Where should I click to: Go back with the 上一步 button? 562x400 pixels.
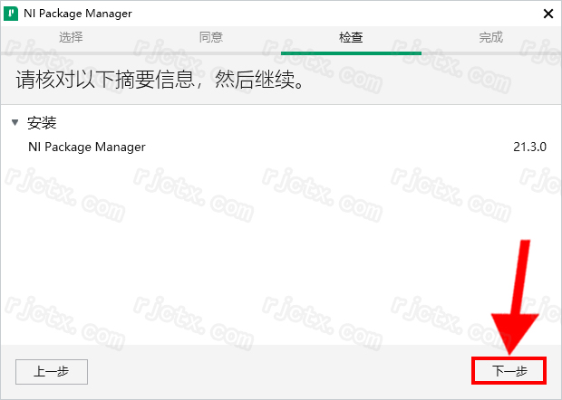pyautogui.click(x=52, y=372)
